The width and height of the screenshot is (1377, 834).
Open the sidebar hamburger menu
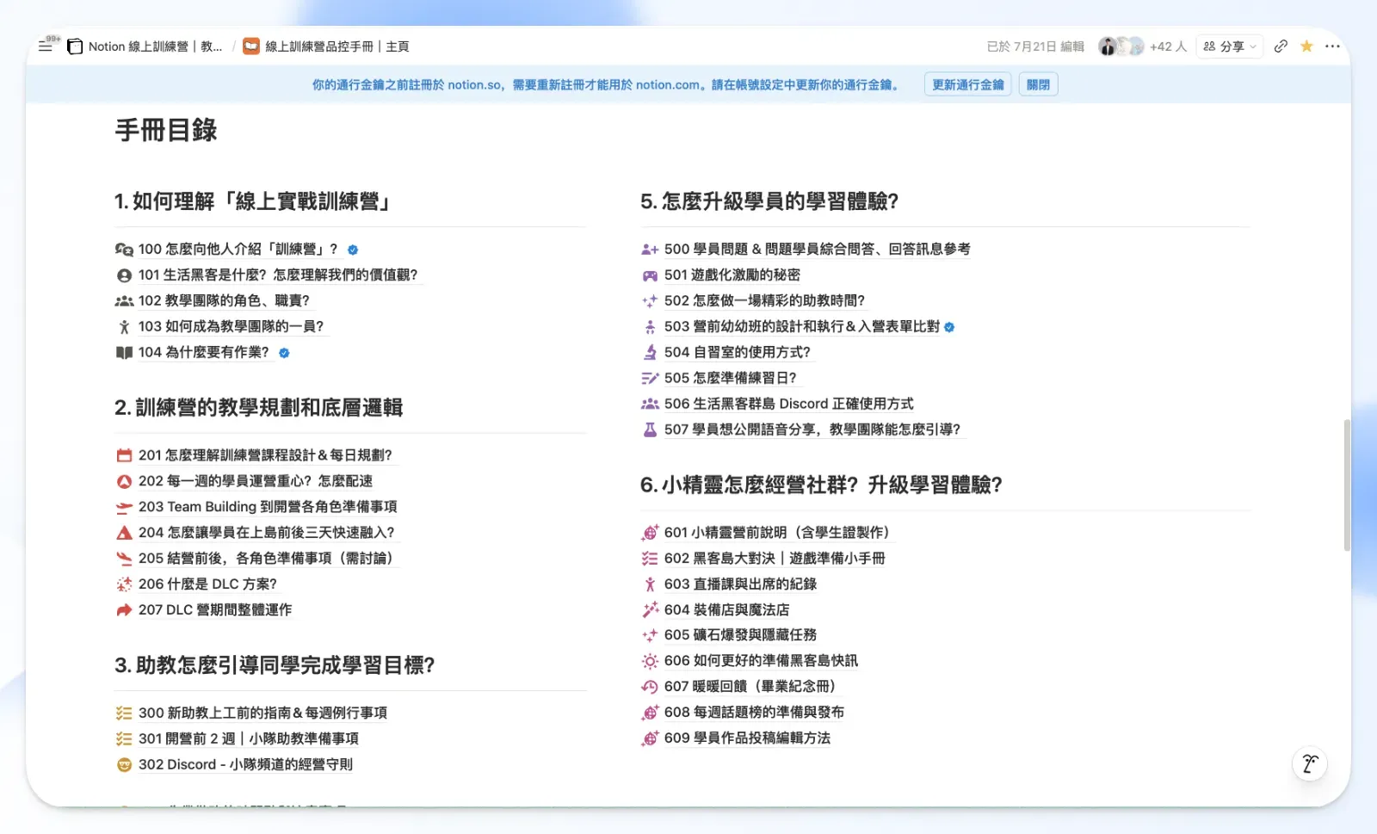(46, 46)
